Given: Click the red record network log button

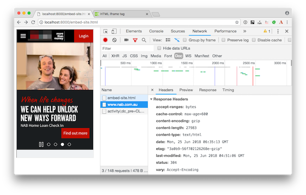Looking at the screenshot, I should pos(105,40).
